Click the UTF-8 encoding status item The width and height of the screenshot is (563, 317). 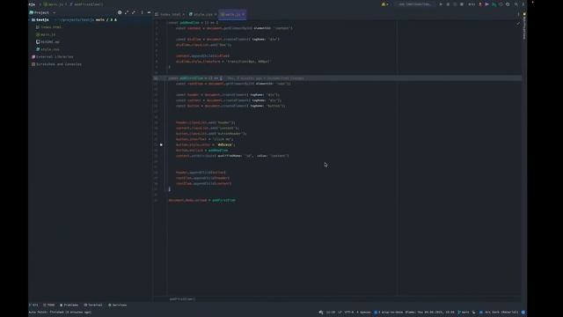(x=349, y=312)
